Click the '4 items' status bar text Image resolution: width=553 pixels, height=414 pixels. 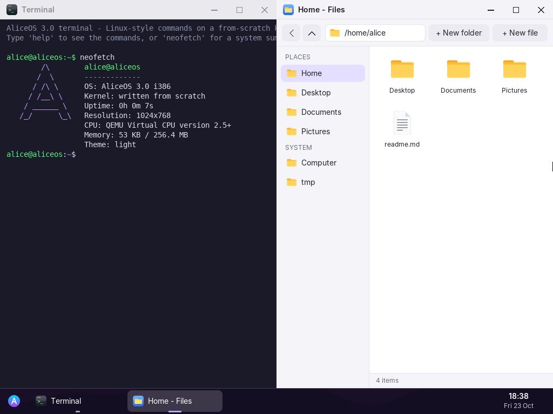tap(387, 381)
